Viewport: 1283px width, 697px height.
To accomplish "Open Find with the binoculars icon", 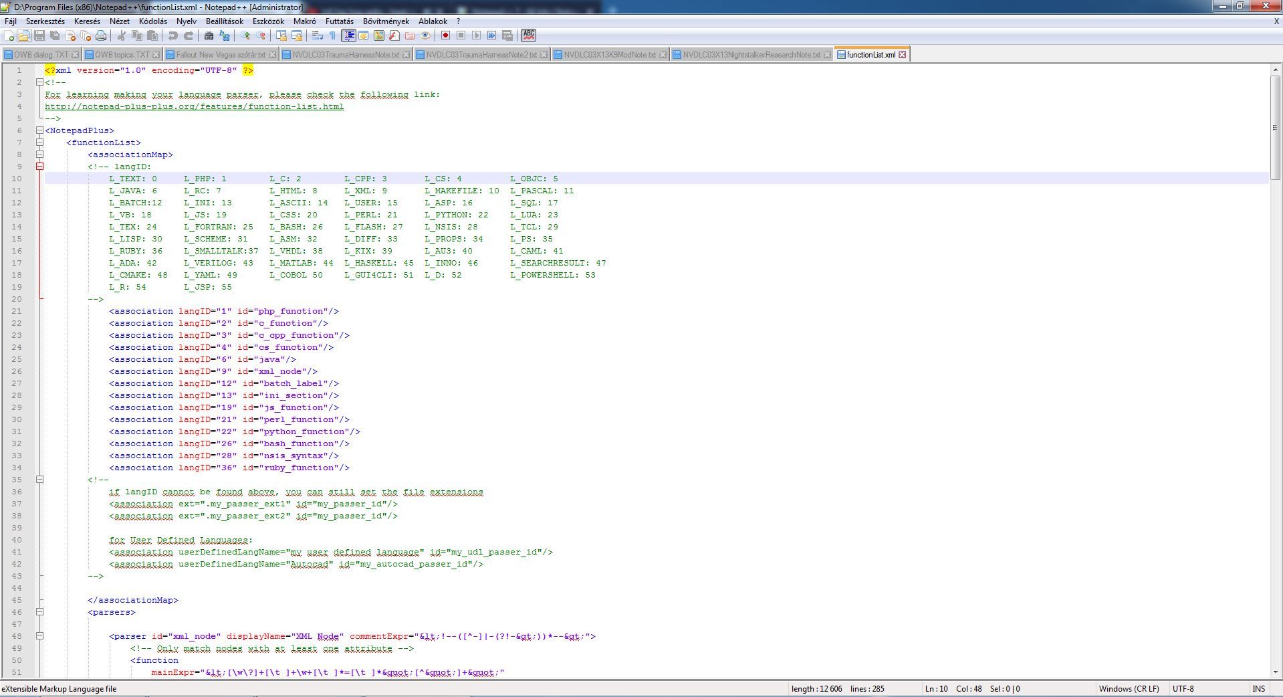I will coord(209,35).
